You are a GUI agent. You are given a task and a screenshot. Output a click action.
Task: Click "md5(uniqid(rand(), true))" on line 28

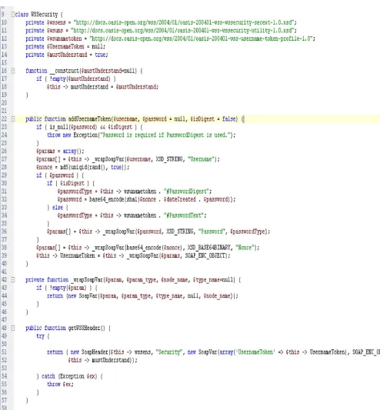pyautogui.click(x=93, y=168)
